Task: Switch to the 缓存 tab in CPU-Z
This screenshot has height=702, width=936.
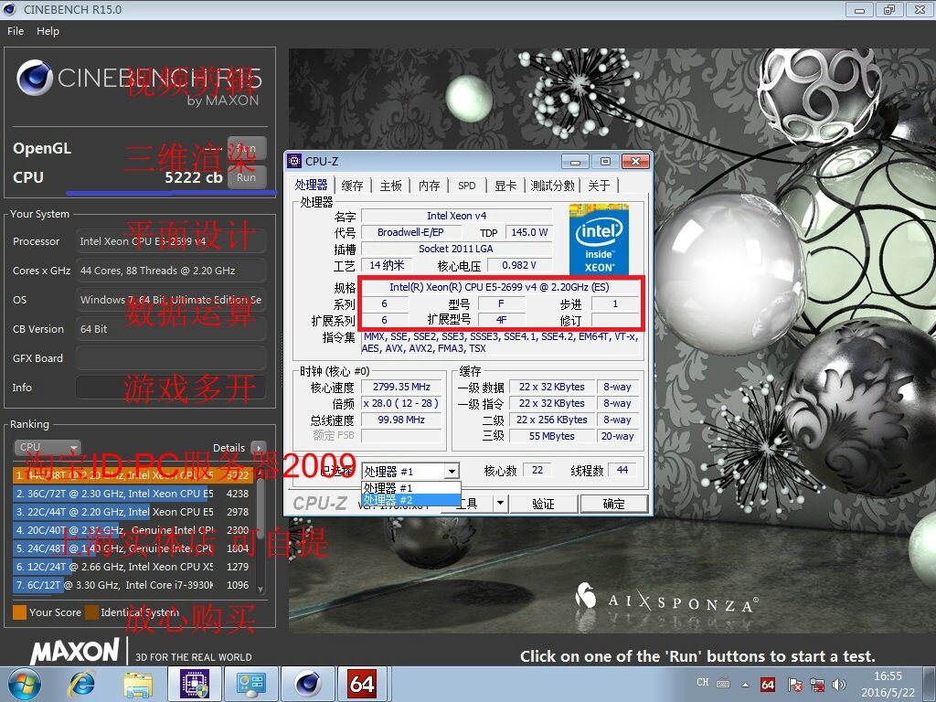Action: pyautogui.click(x=352, y=186)
